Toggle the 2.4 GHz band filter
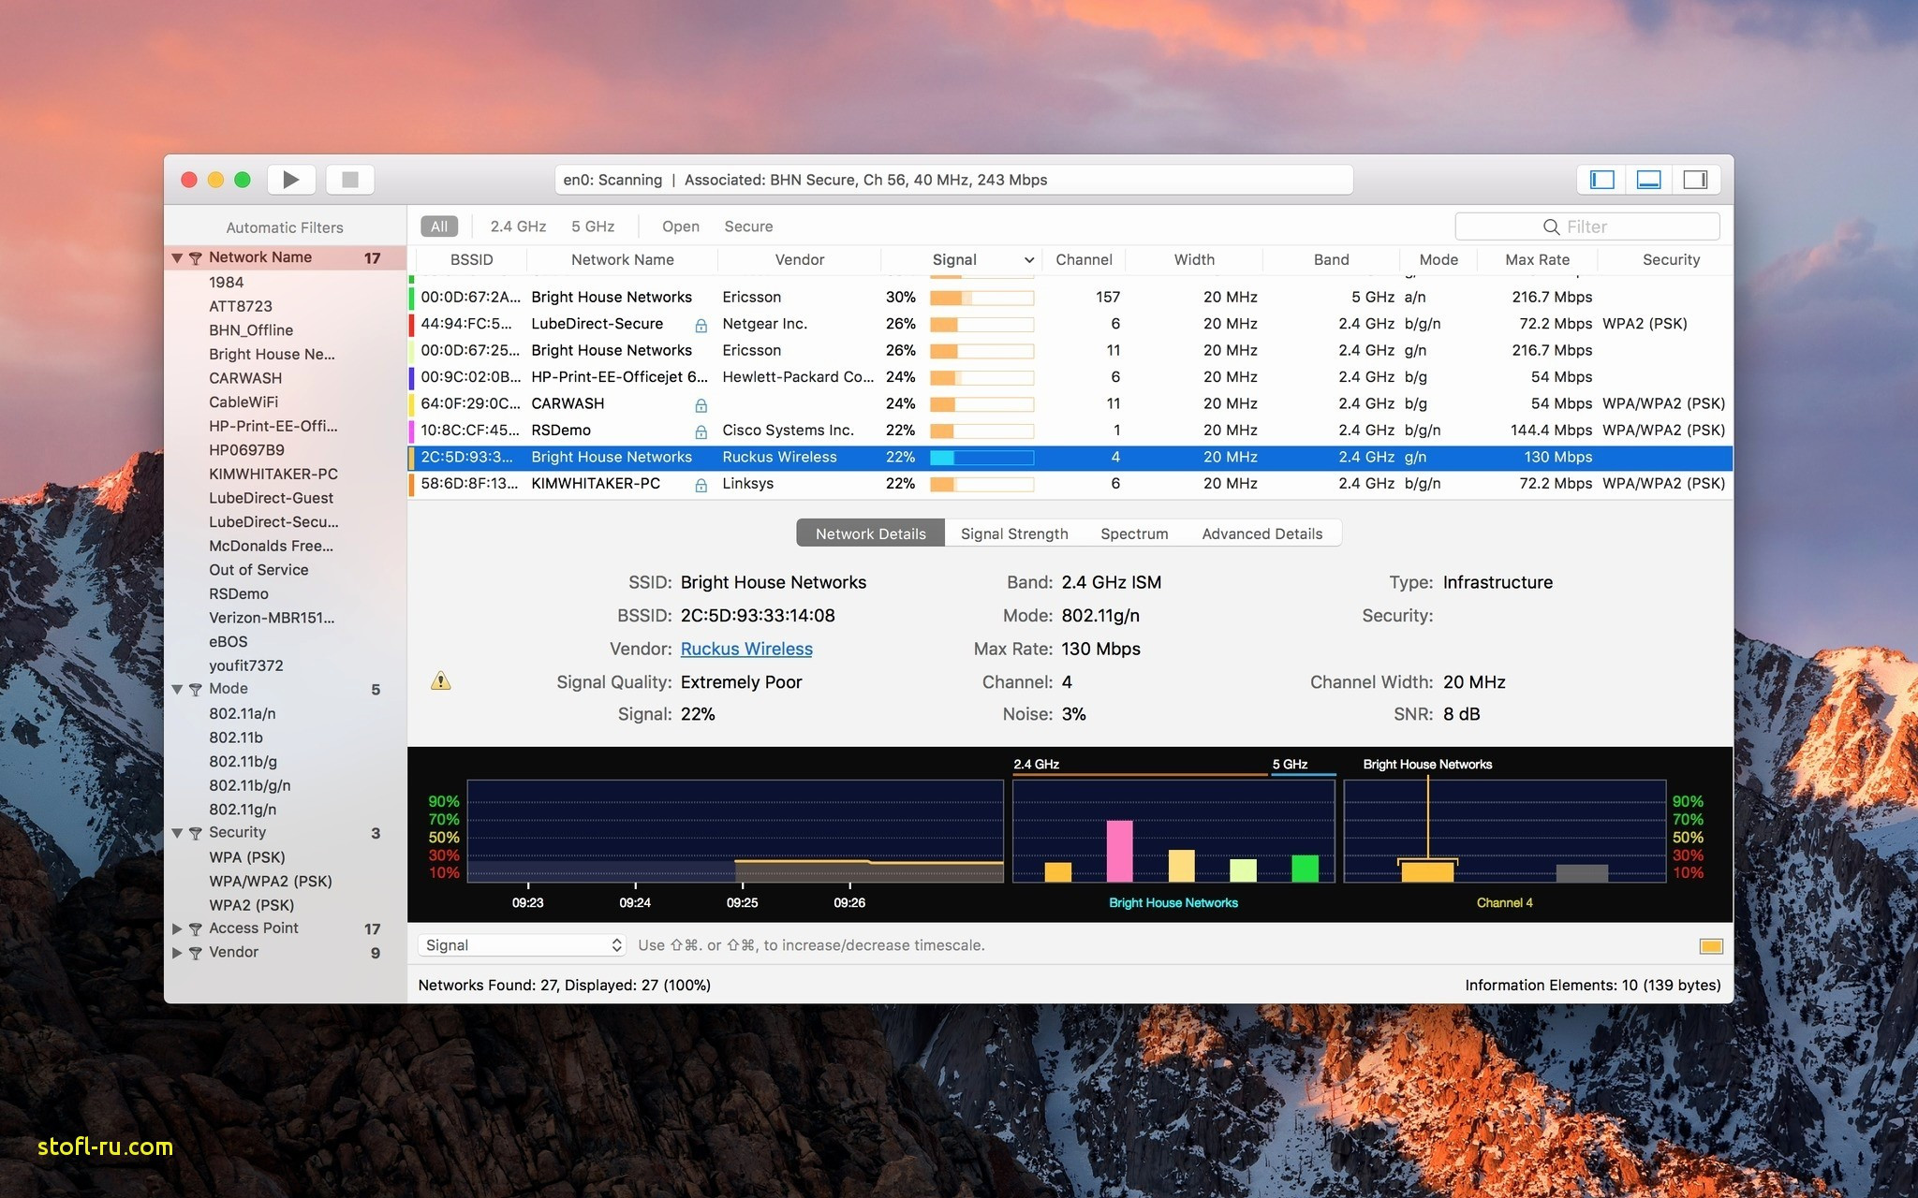Viewport: 1918px width, 1198px height. (x=518, y=225)
